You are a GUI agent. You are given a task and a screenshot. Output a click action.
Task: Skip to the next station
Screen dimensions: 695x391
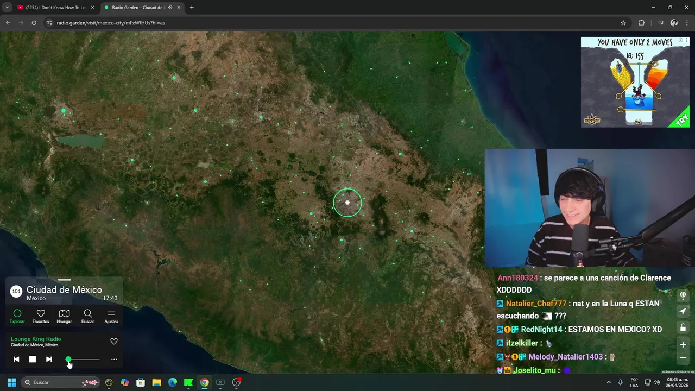[x=49, y=359]
